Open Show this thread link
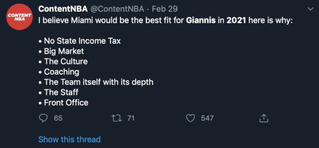This screenshot has width=319, height=148. 69,140
